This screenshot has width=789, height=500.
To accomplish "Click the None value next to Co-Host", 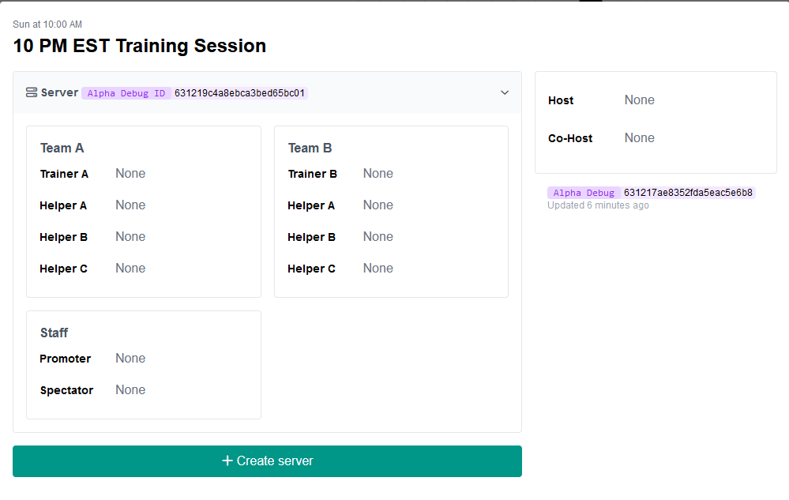I will [639, 137].
